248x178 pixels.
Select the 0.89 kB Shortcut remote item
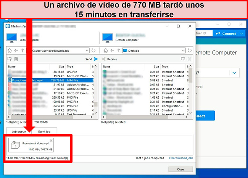pyautogui.click(x=145, y=80)
